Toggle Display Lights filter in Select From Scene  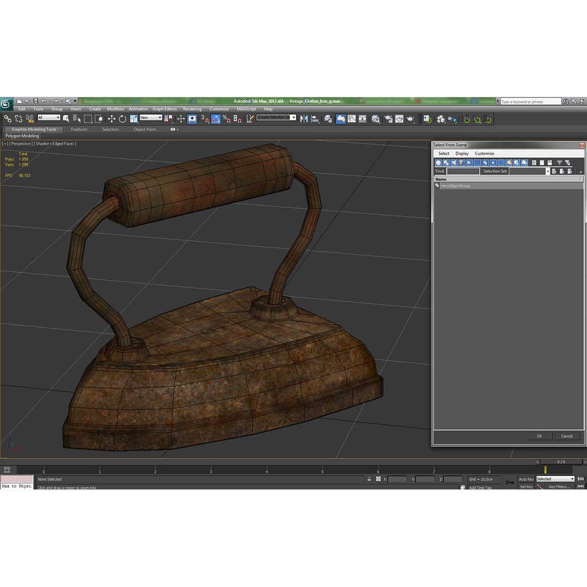454,163
